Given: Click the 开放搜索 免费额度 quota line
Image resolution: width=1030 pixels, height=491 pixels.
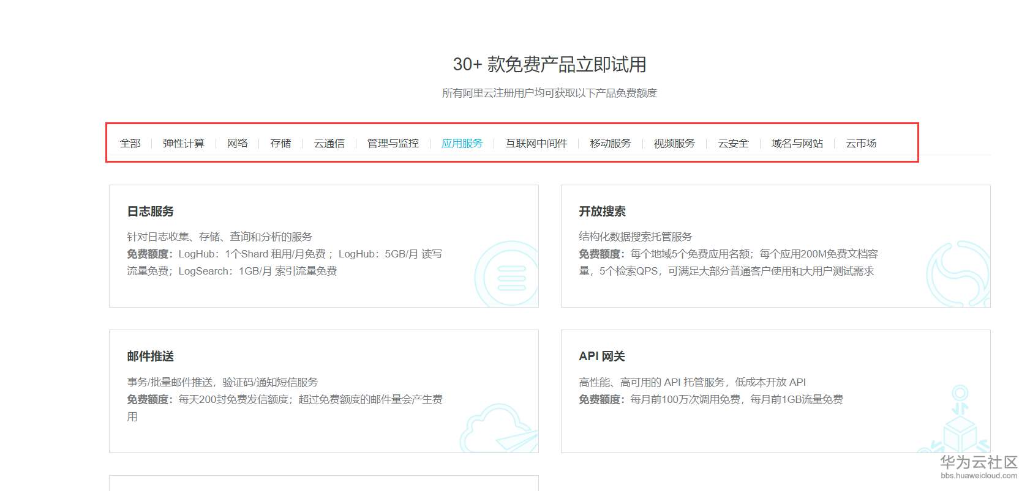Looking at the screenshot, I should (729, 262).
